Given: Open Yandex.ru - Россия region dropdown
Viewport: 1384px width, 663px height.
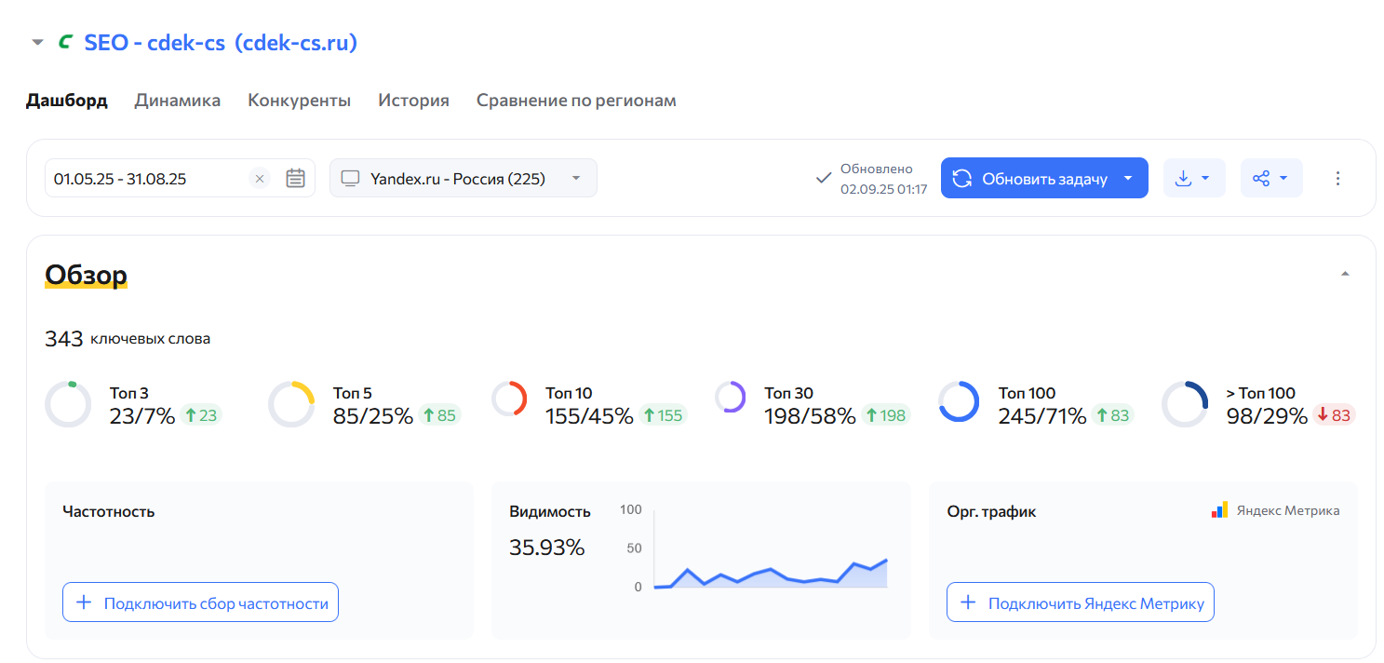Looking at the screenshot, I should (x=464, y=178).
